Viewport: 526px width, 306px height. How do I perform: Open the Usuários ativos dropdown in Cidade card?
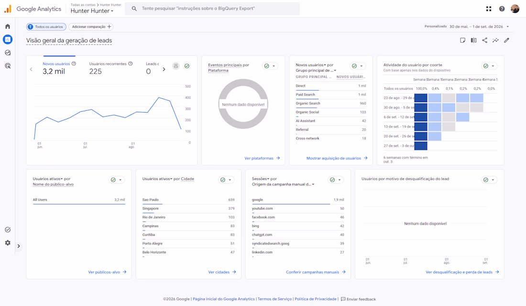click(157, 179)
